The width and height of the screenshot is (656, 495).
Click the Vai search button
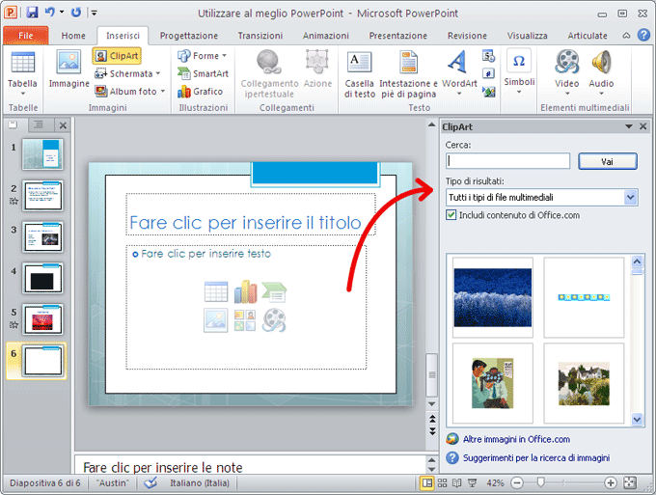pos(608,161)
